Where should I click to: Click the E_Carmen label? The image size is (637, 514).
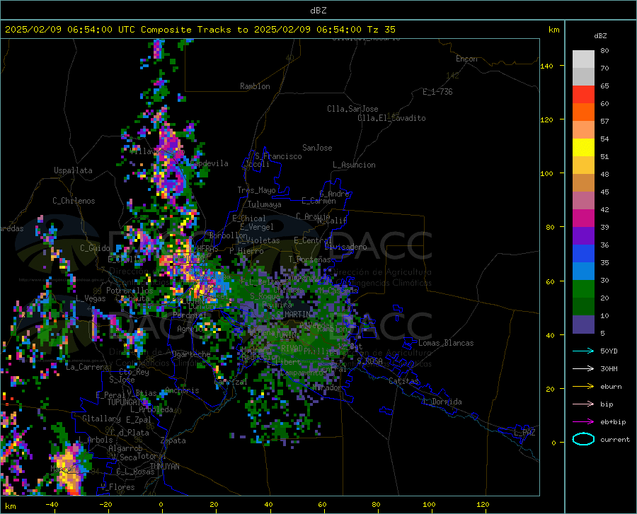[x=318, y=201]
